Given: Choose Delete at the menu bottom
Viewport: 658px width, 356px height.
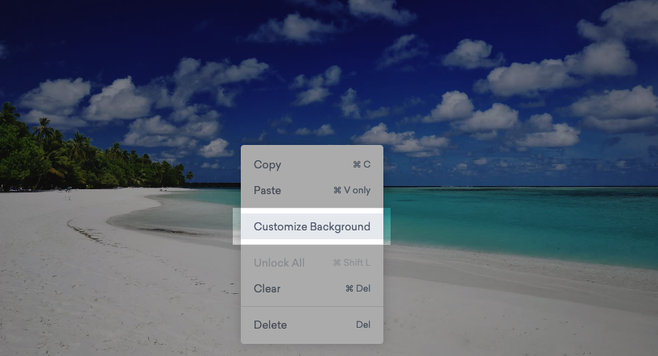Looking at the screenshot, I should (x=270, y=325).
